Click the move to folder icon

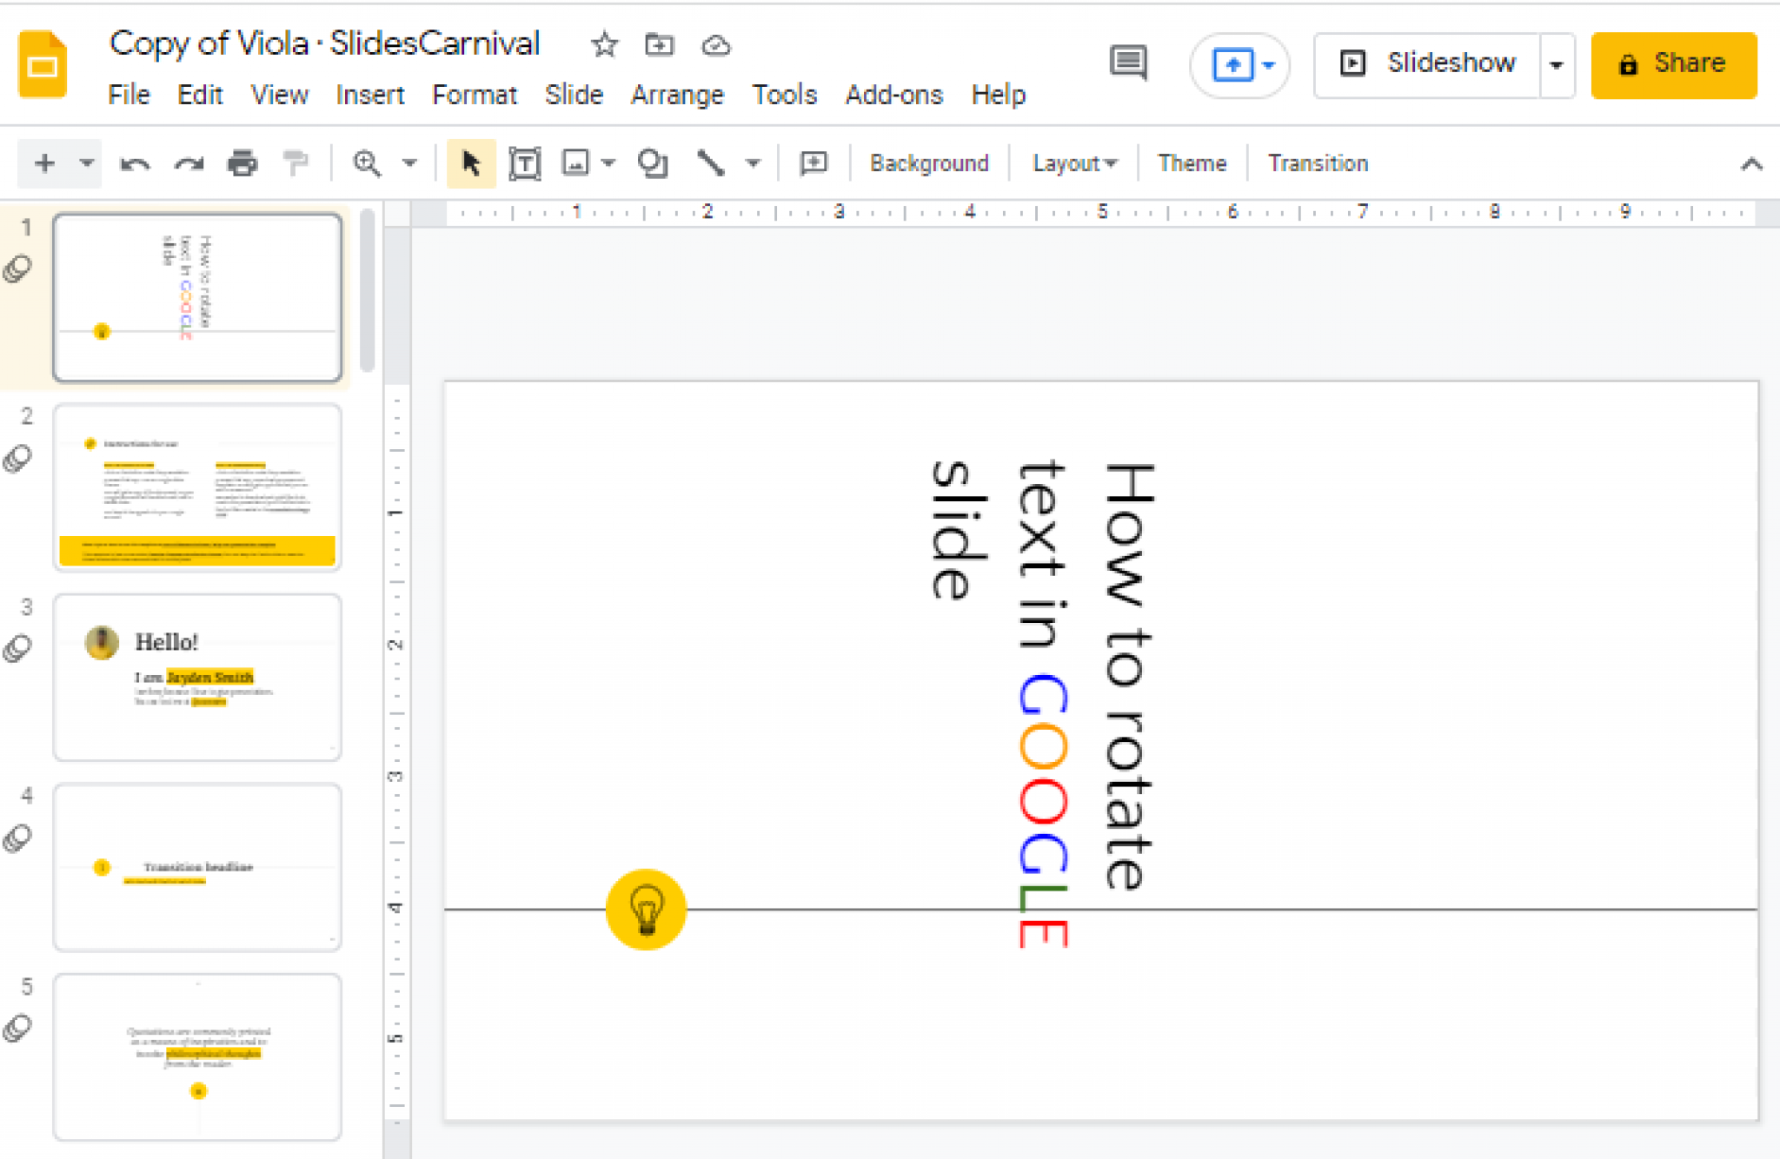coord(660,43)
